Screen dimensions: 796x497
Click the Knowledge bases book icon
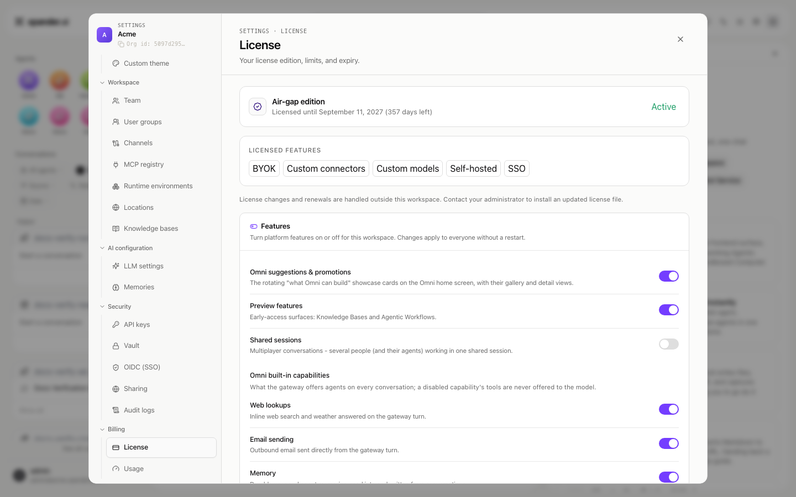[x=116, y=229]
